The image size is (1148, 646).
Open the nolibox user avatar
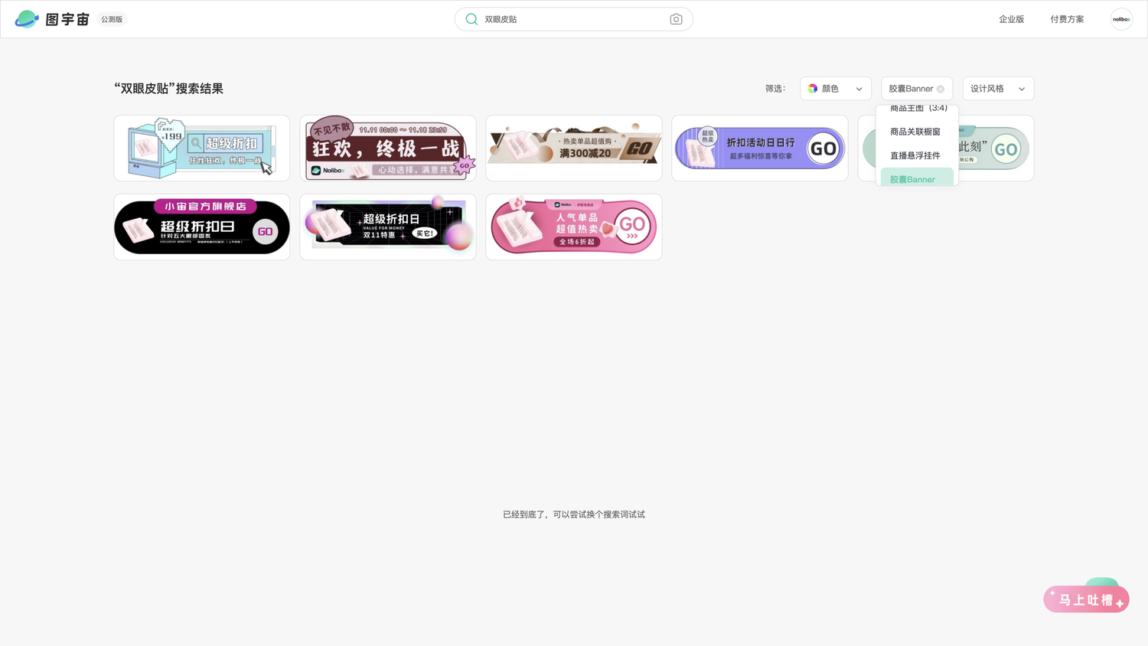click(1121, 19)
